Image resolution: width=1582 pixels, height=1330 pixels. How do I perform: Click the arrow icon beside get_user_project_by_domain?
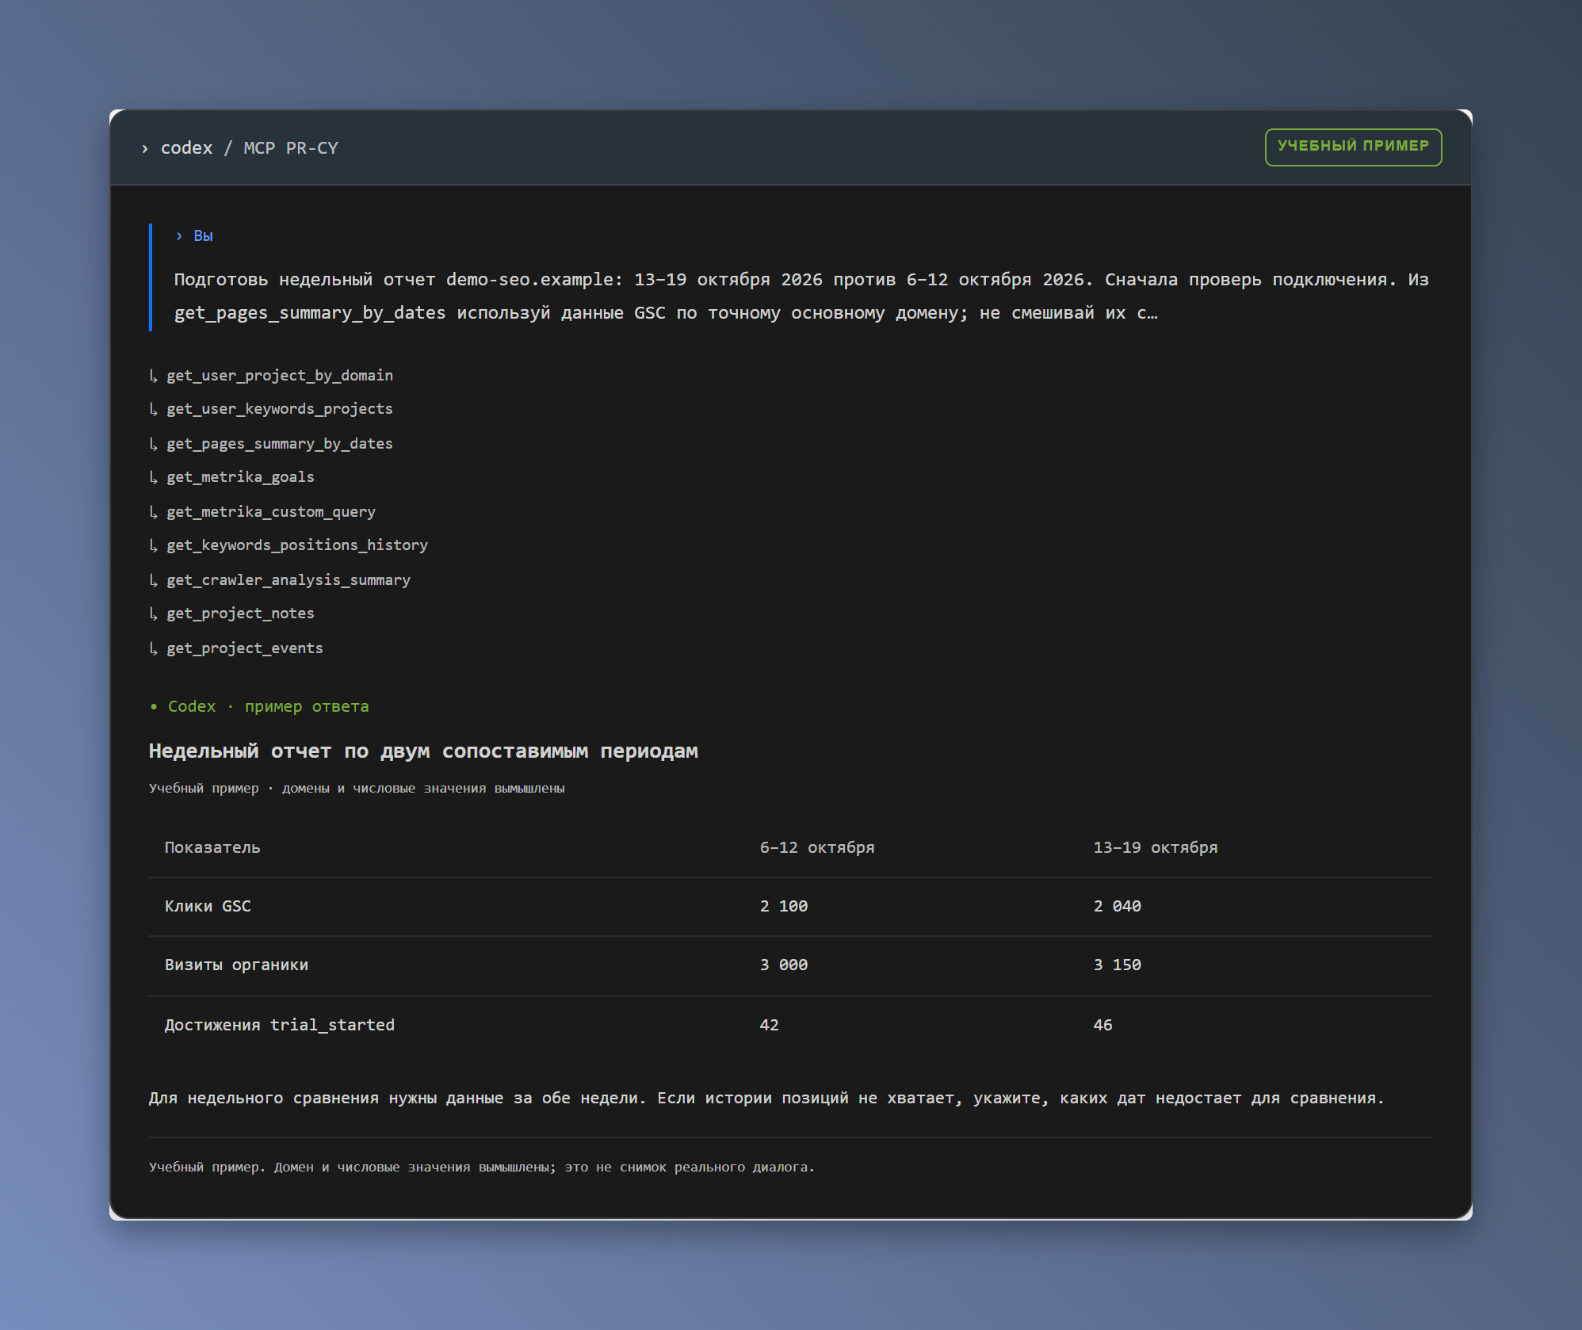coord(154,375)
